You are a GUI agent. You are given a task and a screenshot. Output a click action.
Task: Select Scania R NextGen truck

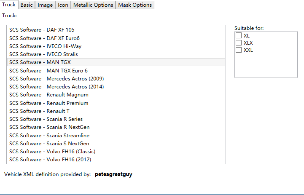point(49,127)
